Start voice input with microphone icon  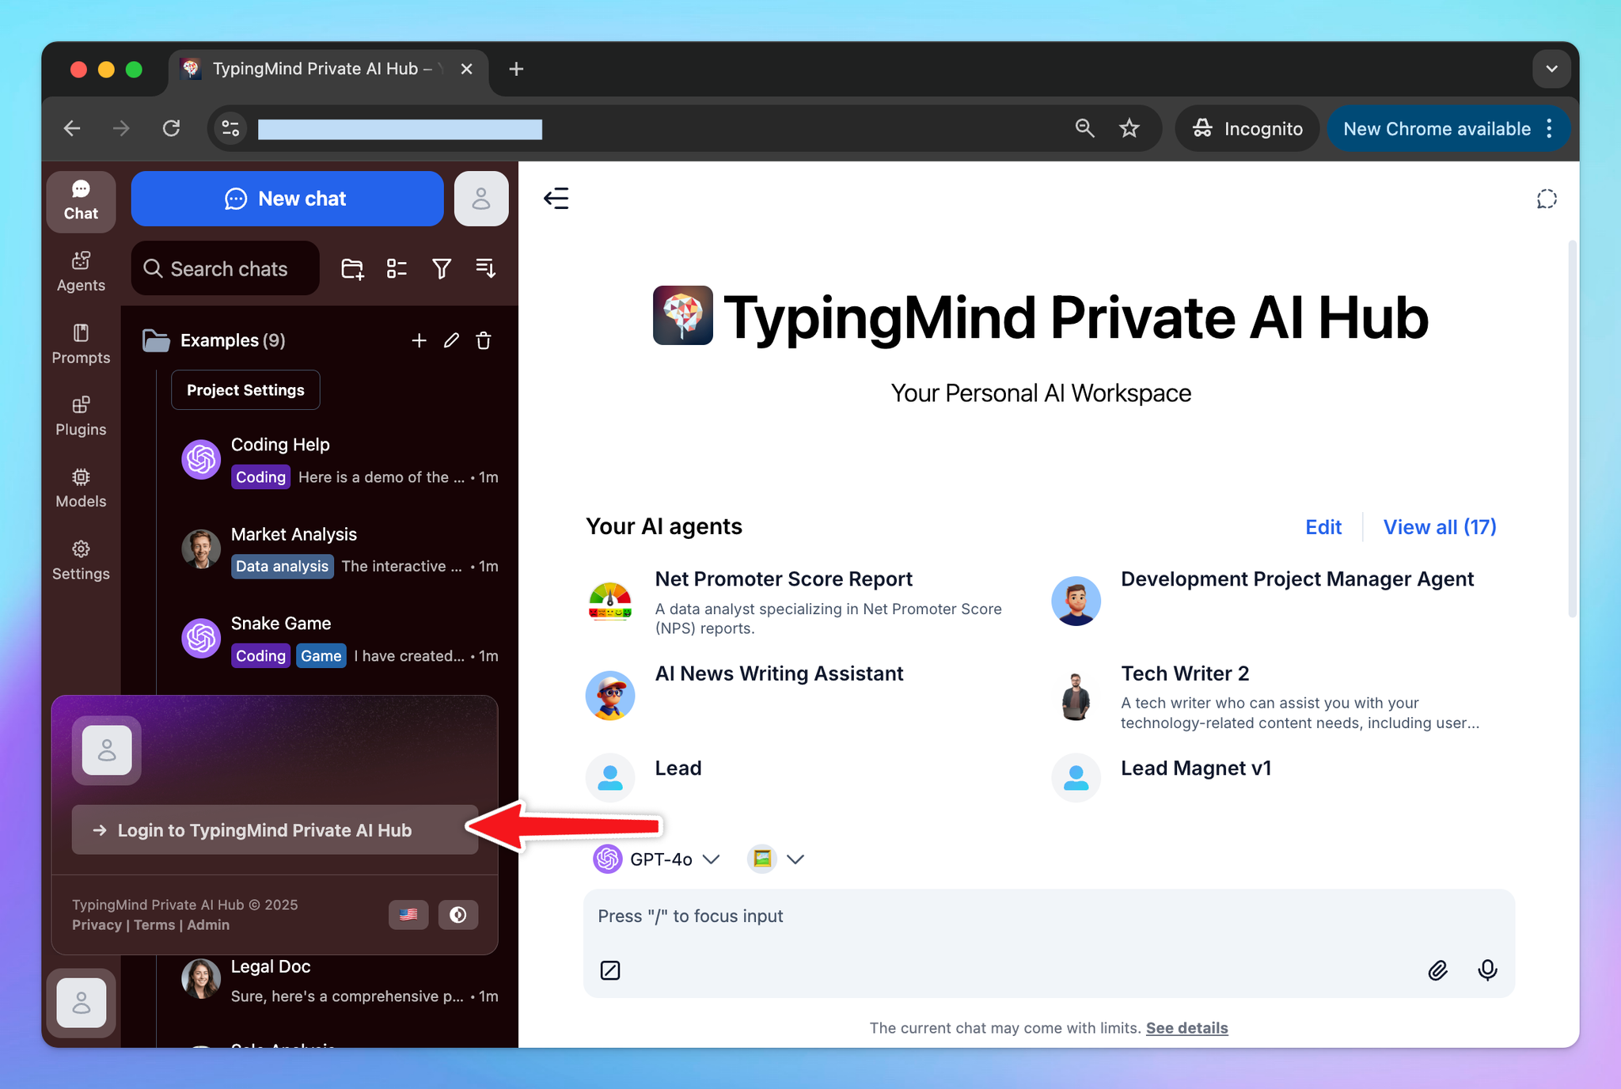(1487, 970)
